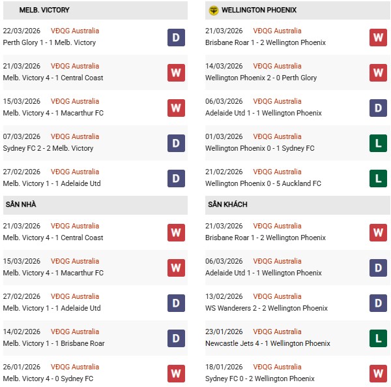Click the D badge for the WS Wanderers match
The image size is (391, 387).
pos(378,303)
